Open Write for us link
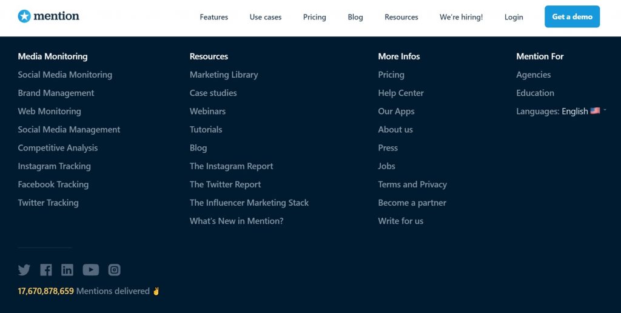 tap(401, 221)
